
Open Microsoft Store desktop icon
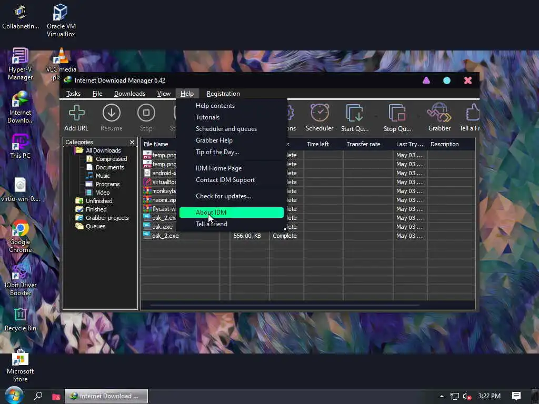[x=21, y=366]
